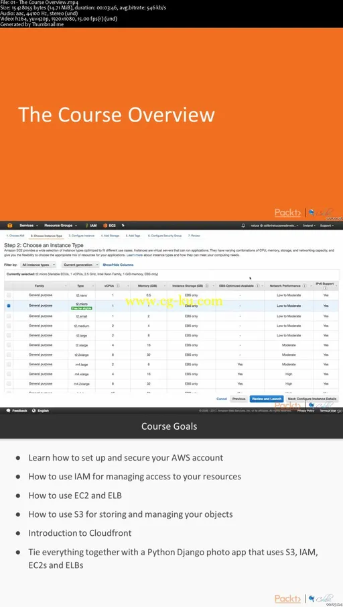Click the pin shortcuts icon

click(123, 226)
